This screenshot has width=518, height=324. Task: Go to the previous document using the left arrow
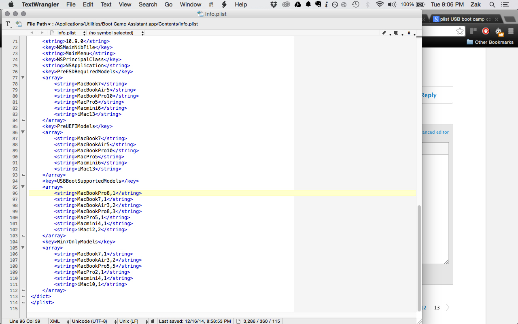click(x=32, y=33)
